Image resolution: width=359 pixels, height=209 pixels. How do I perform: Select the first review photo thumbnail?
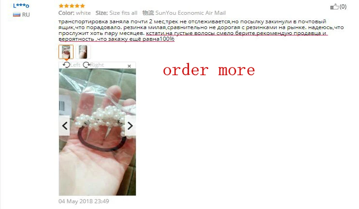tap(66, 52)
